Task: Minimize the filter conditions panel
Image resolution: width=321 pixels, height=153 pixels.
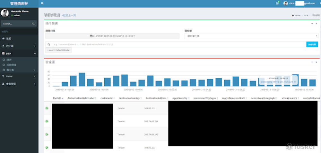Action: (x=312, y=24)
